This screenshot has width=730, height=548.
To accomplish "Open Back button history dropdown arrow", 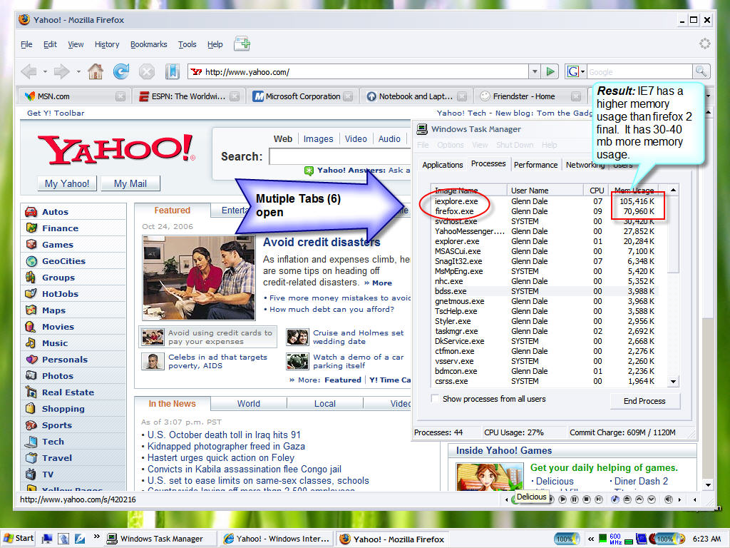I will point(45,72).
